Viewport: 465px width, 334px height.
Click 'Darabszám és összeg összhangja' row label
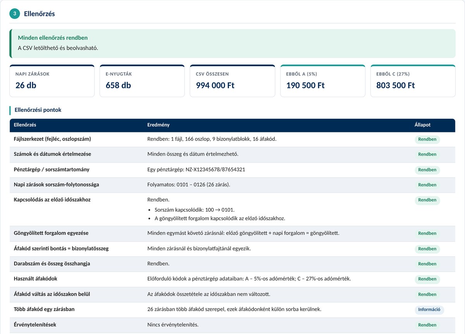click(52, 264)
